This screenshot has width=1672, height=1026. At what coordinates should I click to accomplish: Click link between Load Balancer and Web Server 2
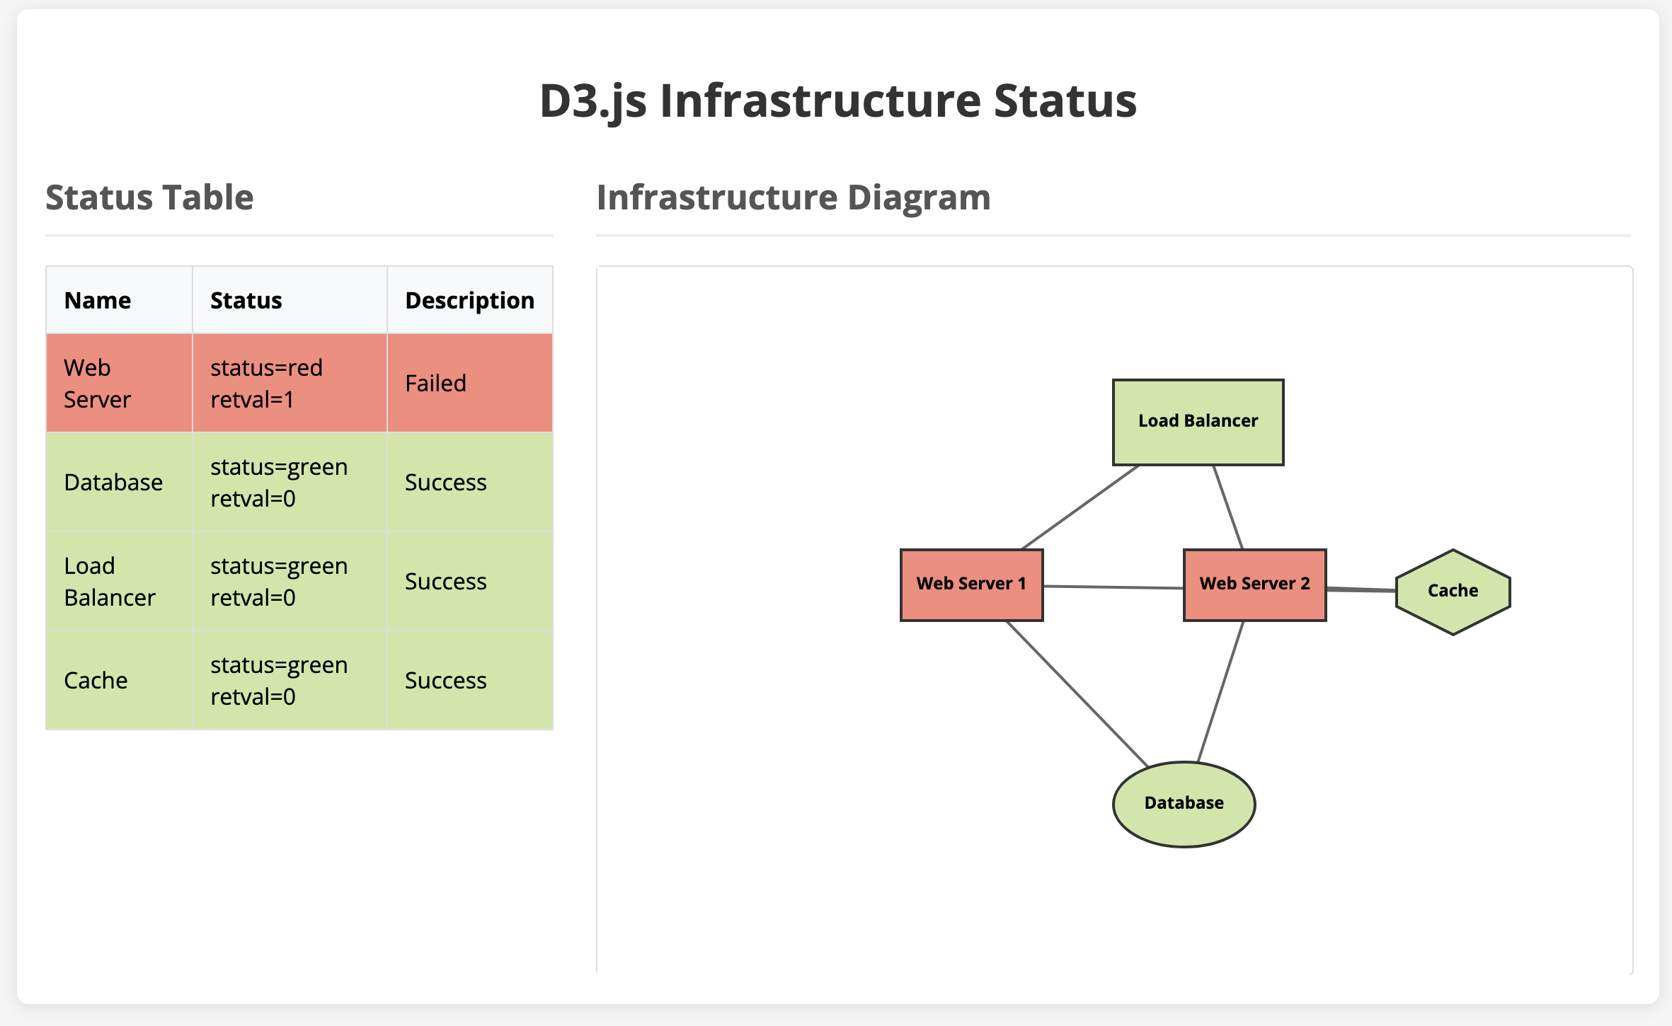tap(1228, 507)
